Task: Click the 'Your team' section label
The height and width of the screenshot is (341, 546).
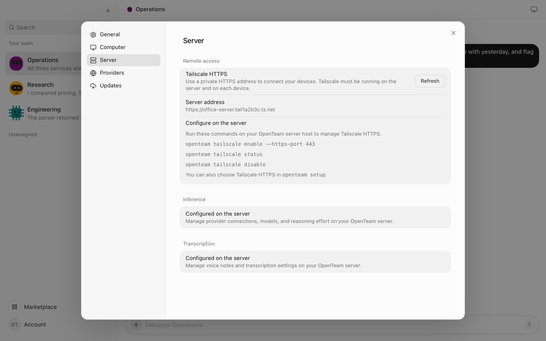Action: point(21,43)
